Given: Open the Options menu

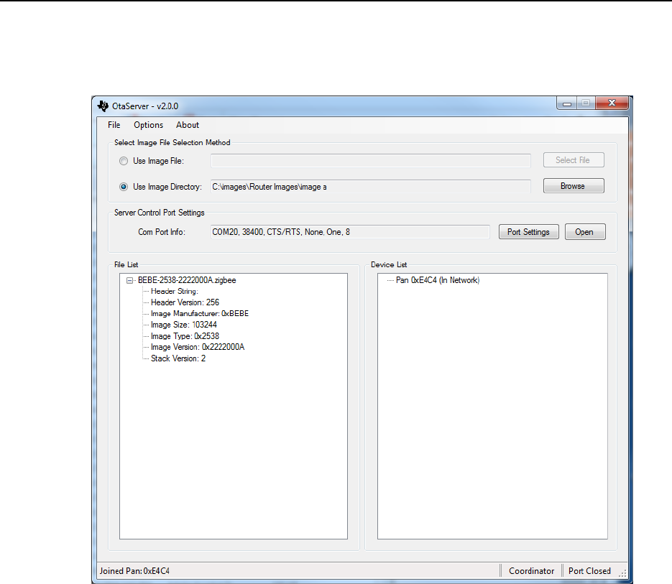Looking at the screenshot, I should coord(148,125).
